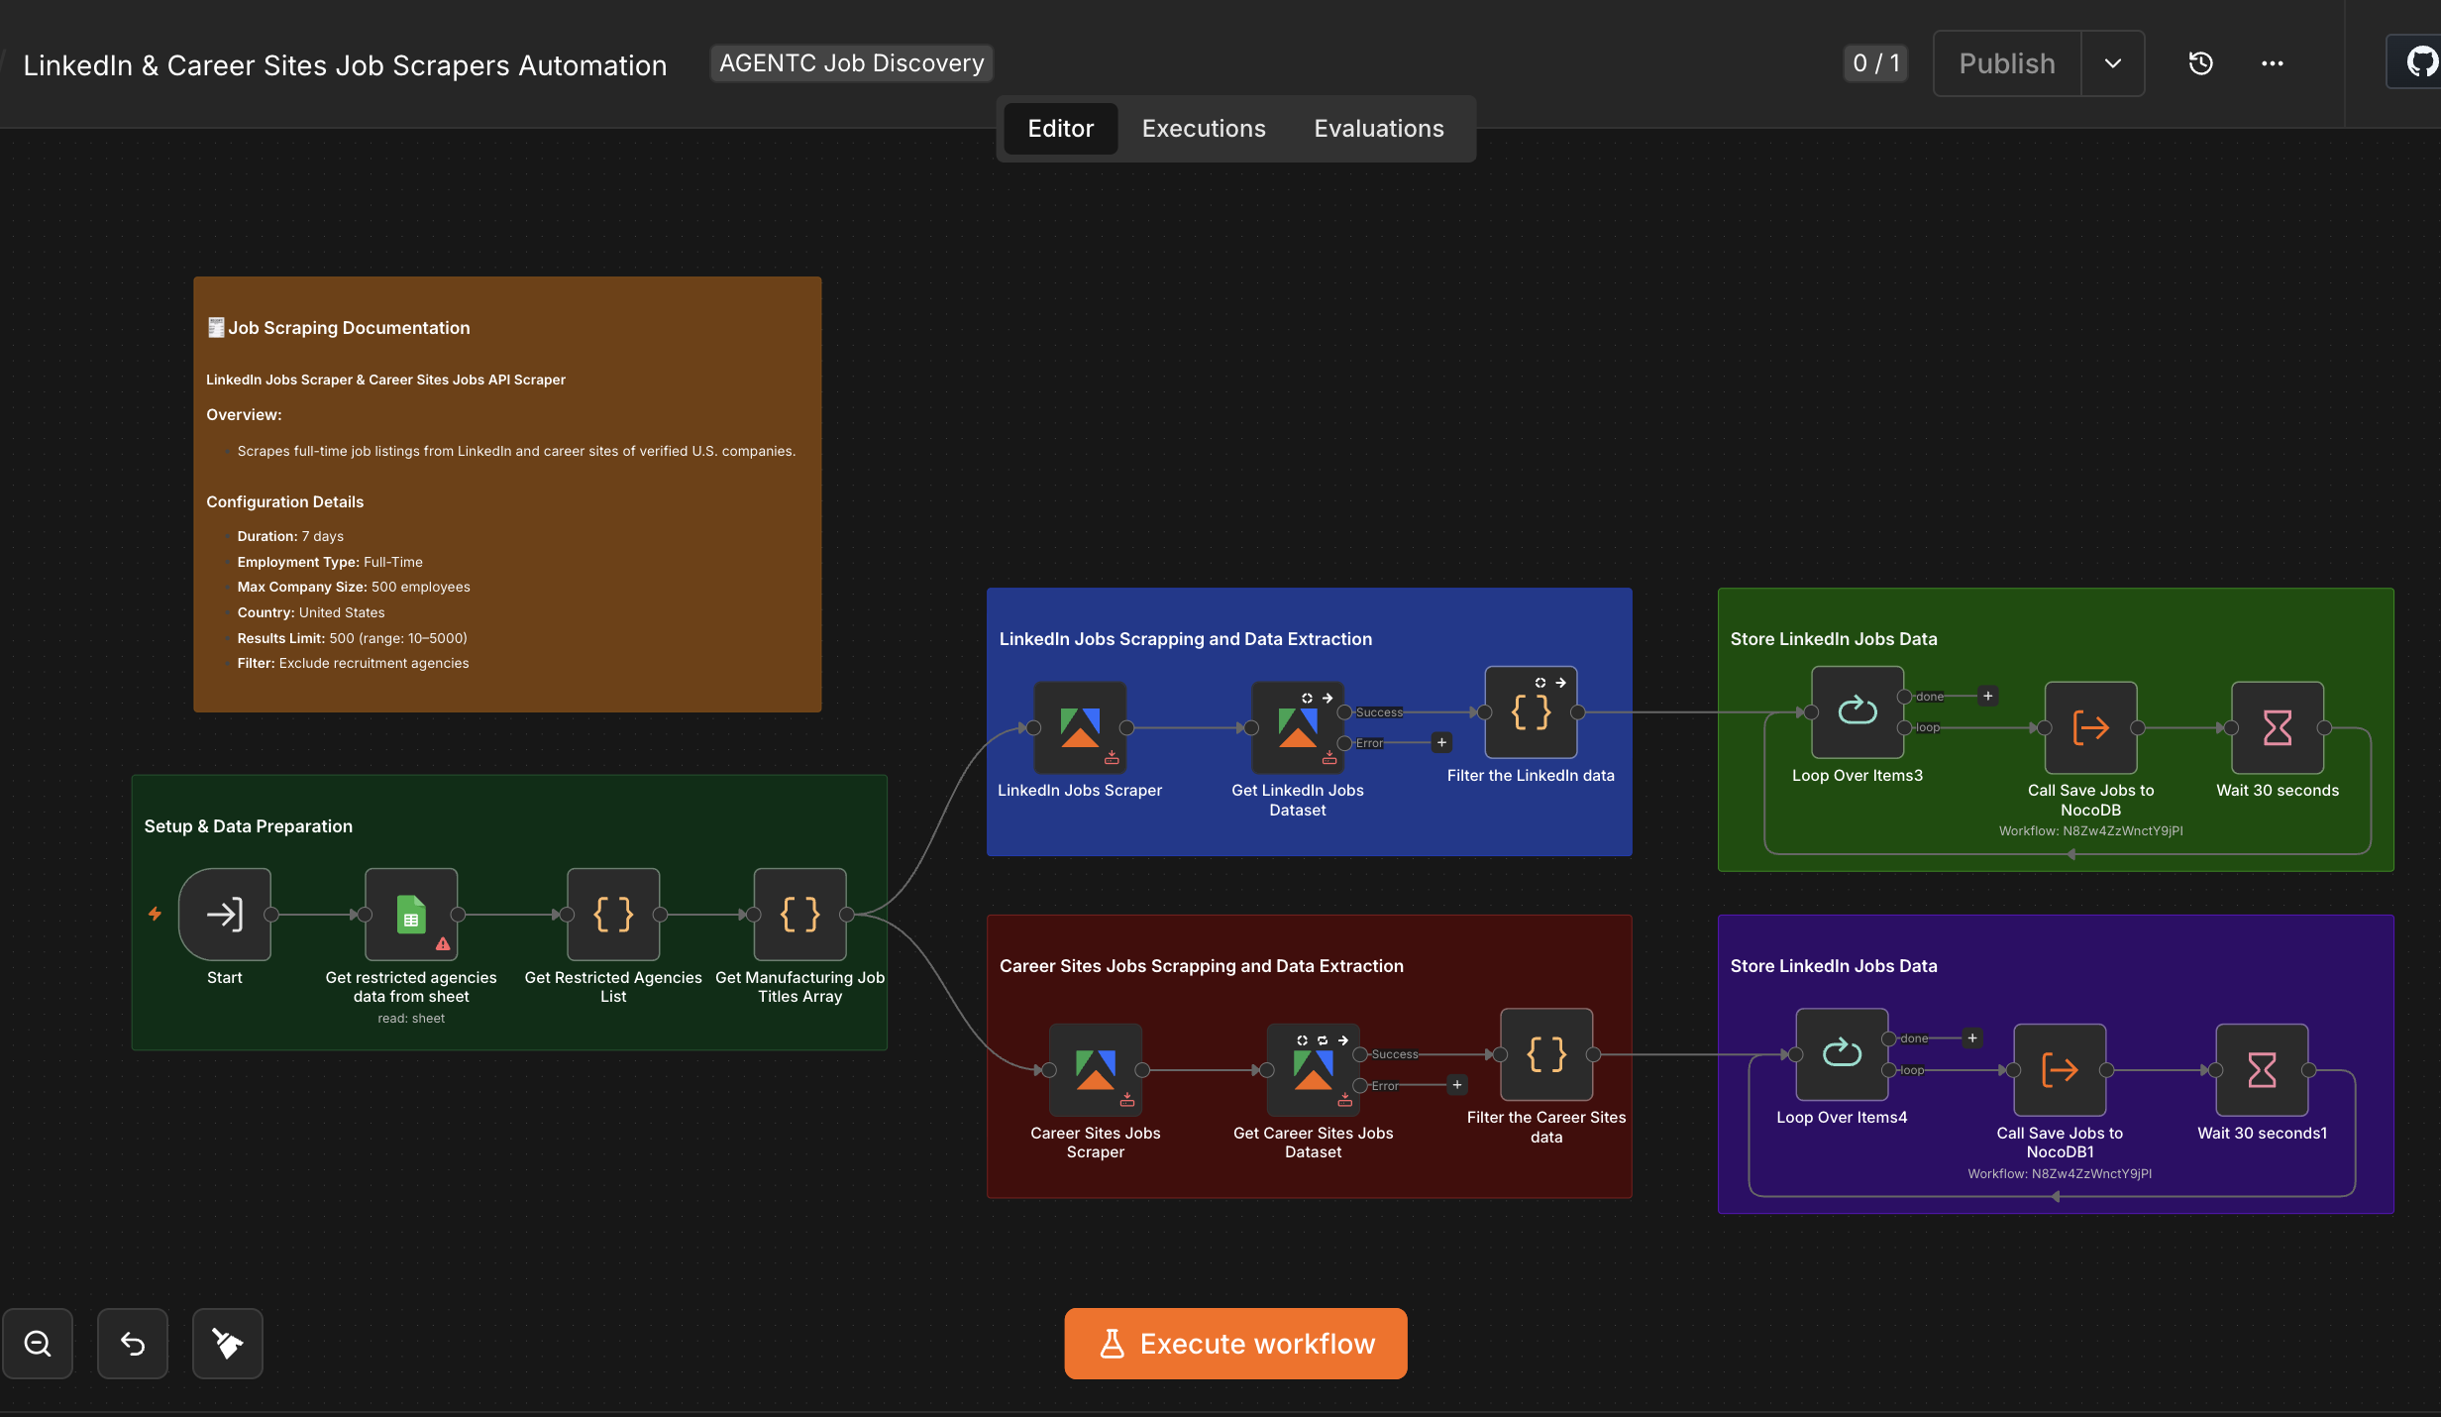Click 'Results Limit: 500 (range: 10–5000)' text
2441x1417 pixels.
coord(352,638)
